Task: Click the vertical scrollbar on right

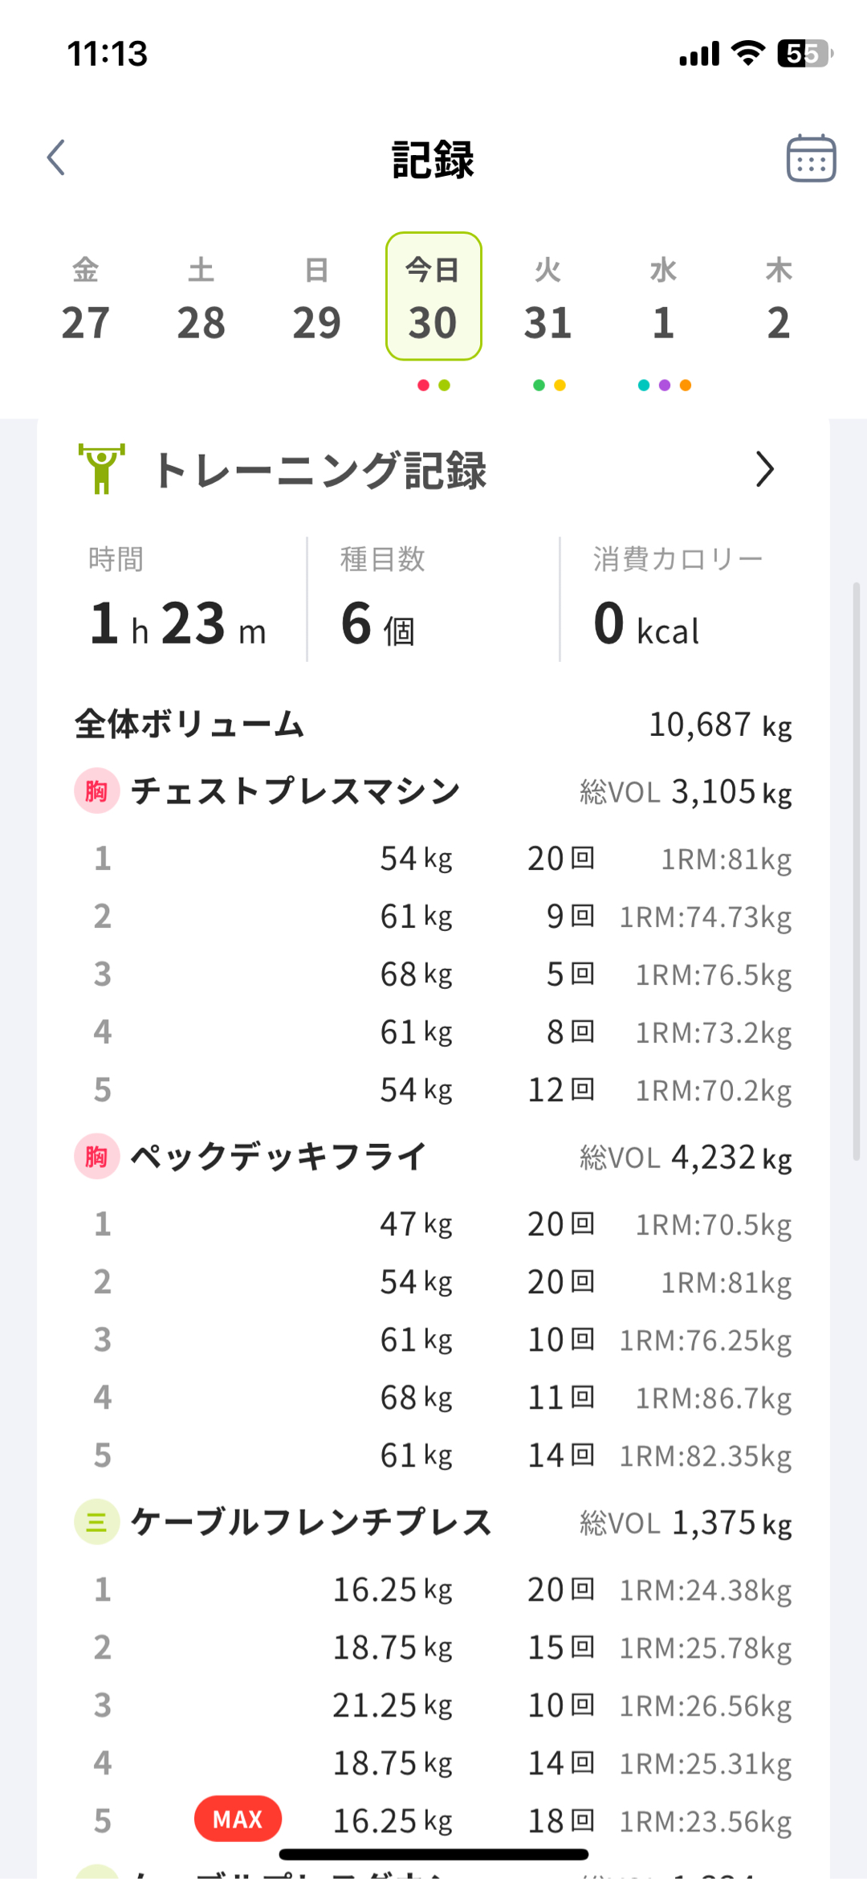Action: click(857, 872)
